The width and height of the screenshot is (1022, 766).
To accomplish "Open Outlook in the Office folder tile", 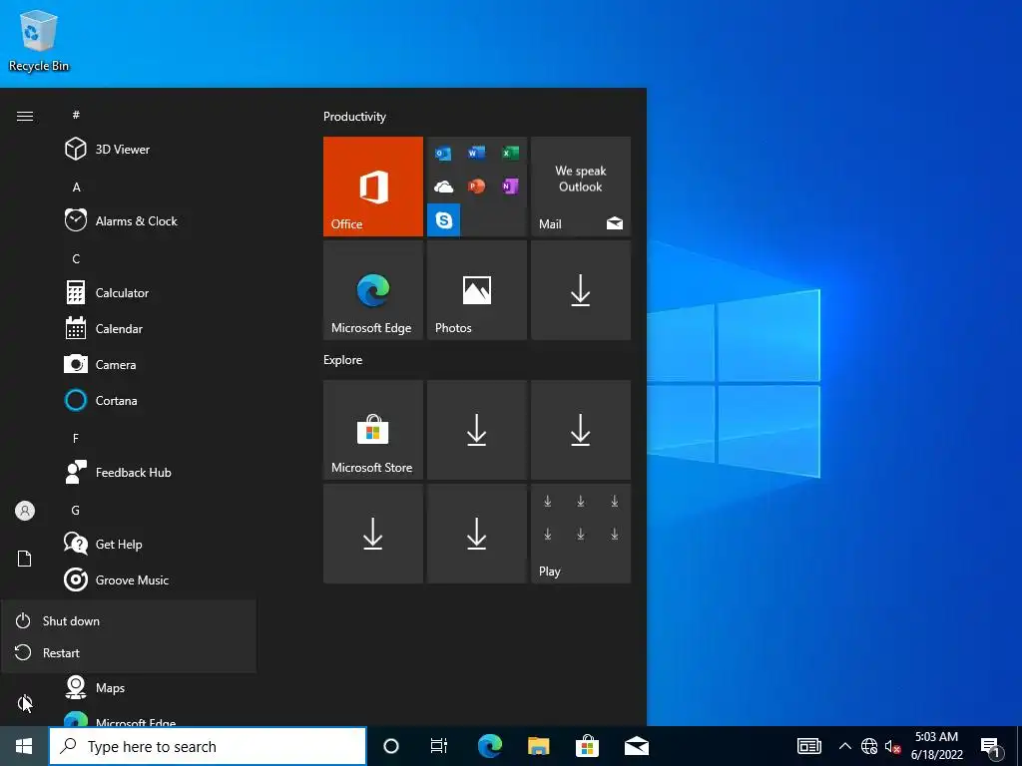I will pos(443,154).
